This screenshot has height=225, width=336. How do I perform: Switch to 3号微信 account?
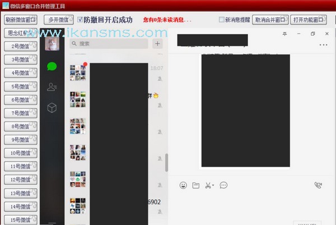tap(21, 59)
